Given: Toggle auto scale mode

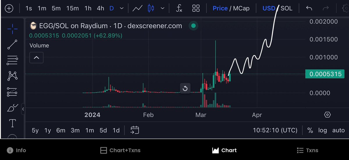Looking at the screenshot, I should coord(338,130).
